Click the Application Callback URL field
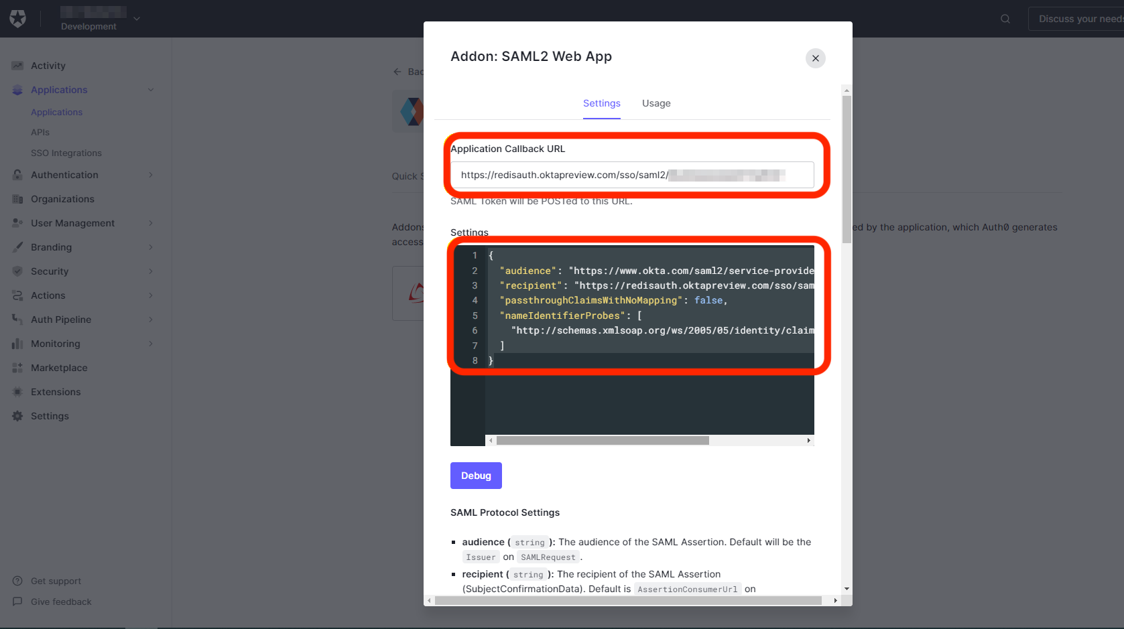 [x=631, y=175]
